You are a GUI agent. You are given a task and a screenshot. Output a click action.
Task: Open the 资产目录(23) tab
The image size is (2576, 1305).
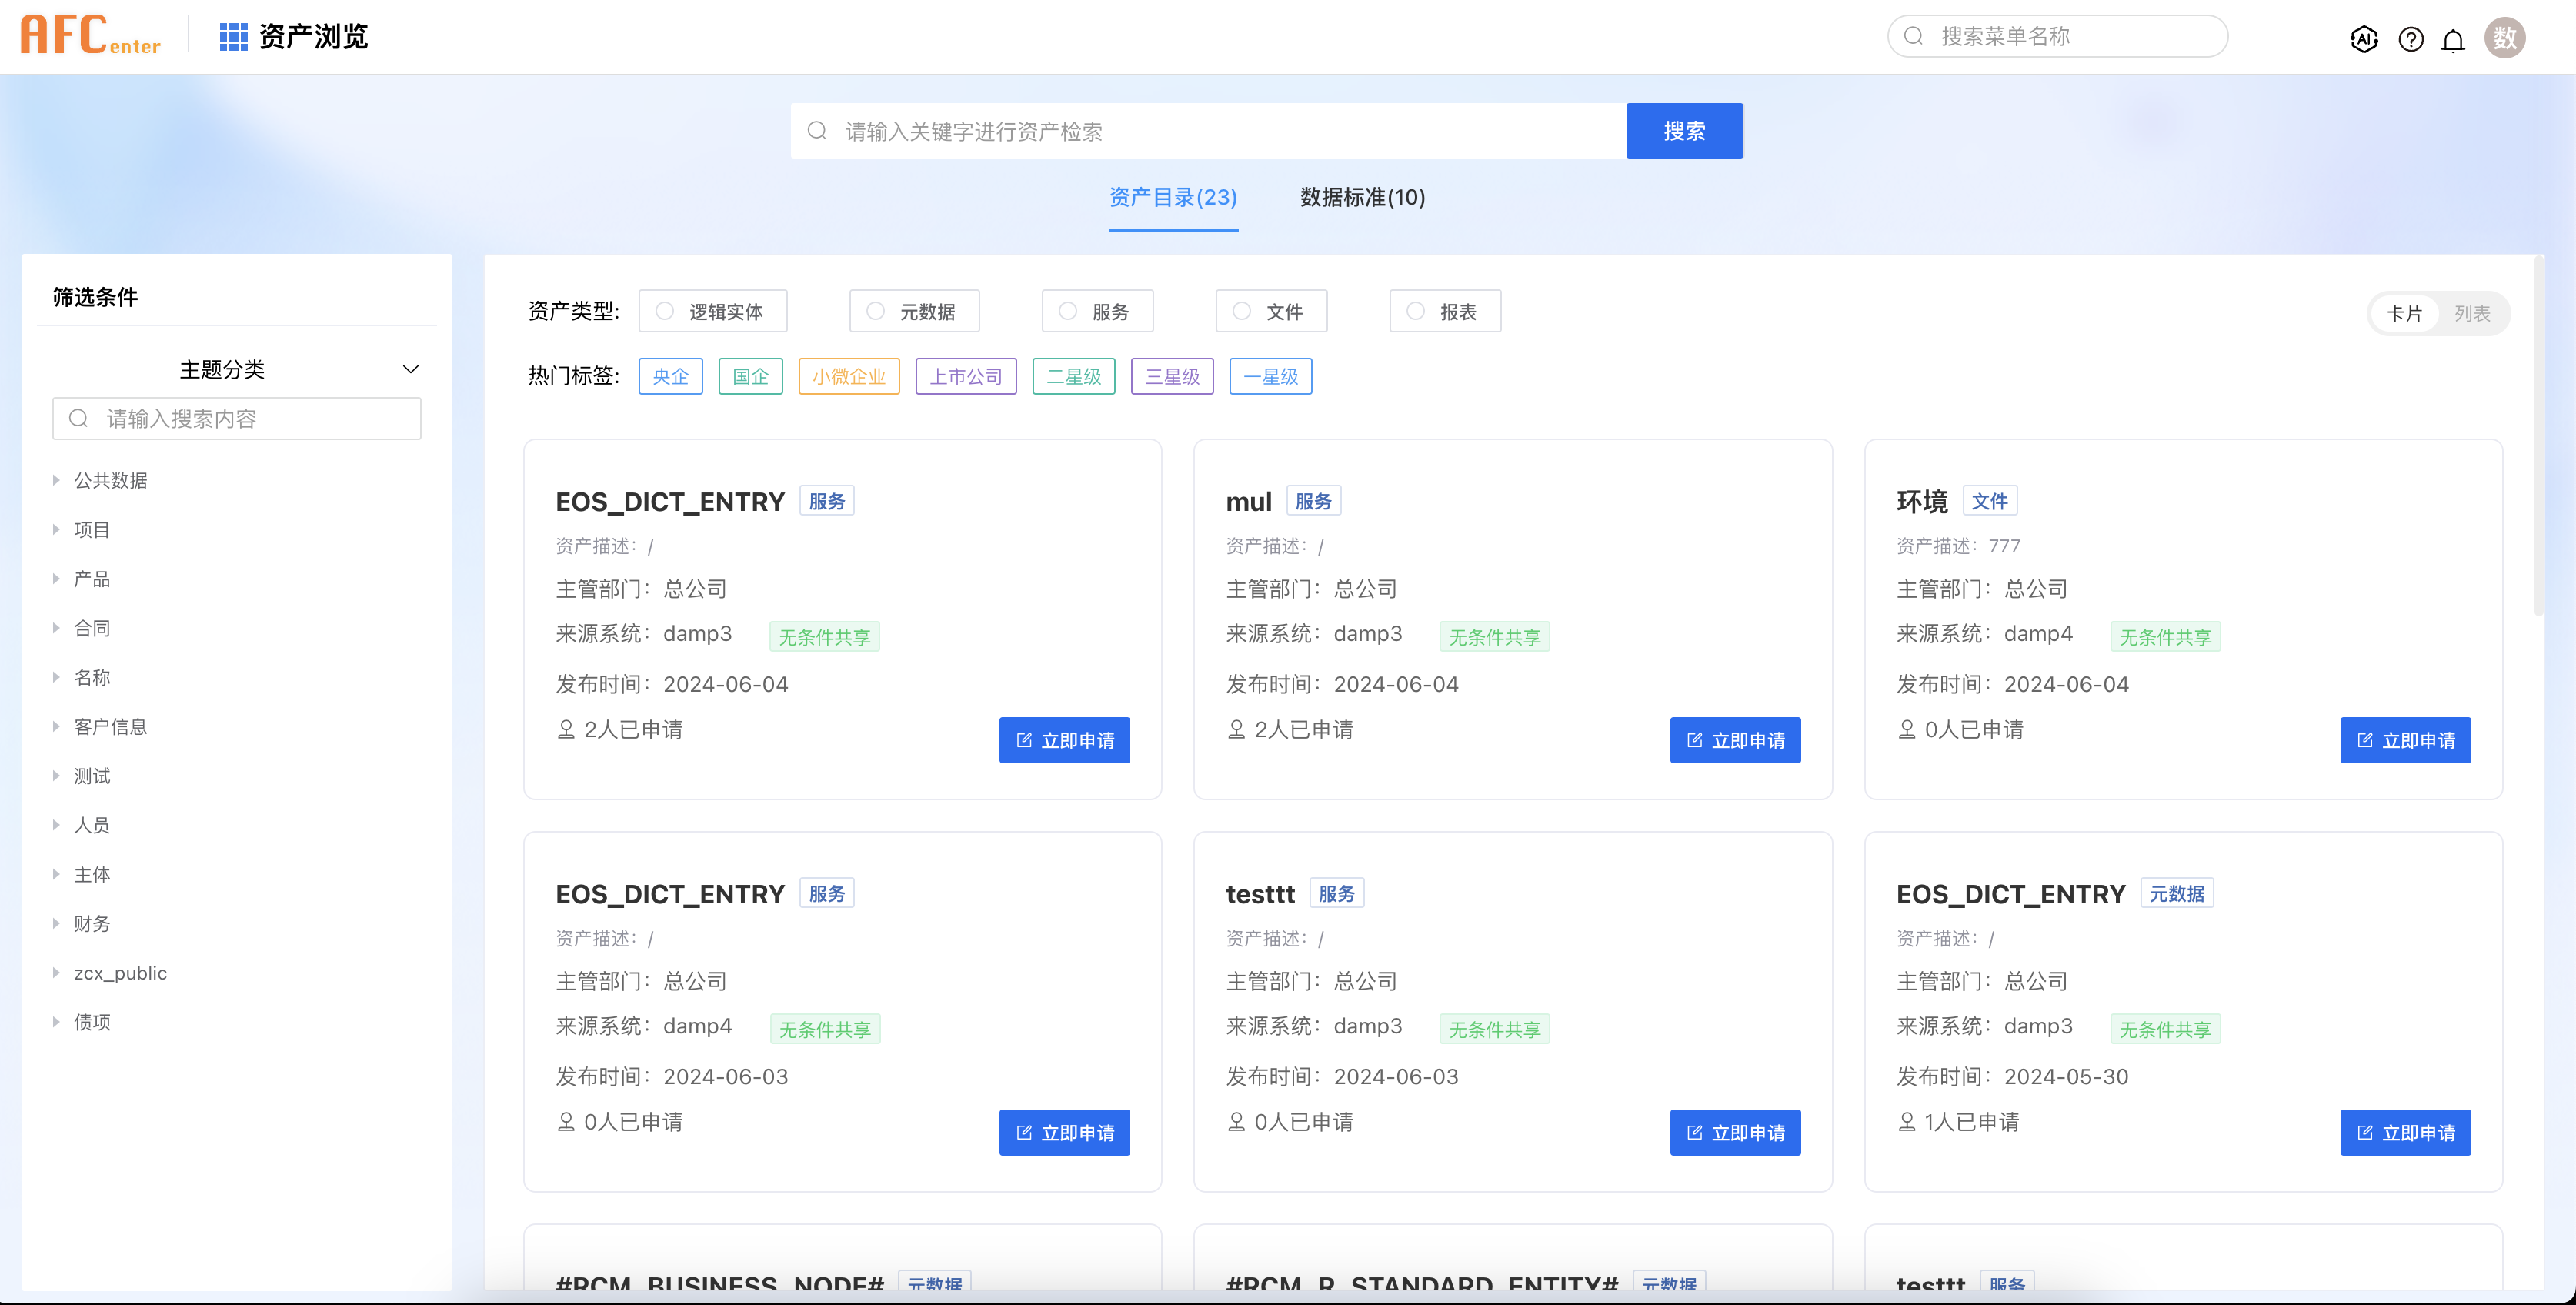coord(1173,197)
